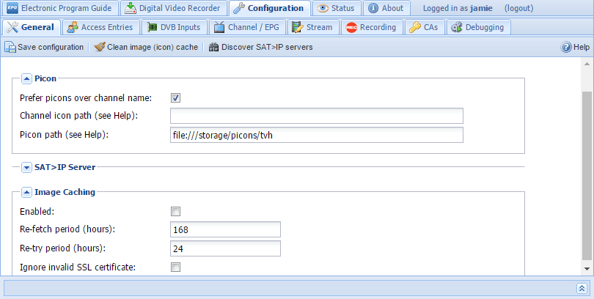Screen dimensions: 594x299
Task: Click the CAs key icon
Action: click(414, 28)
